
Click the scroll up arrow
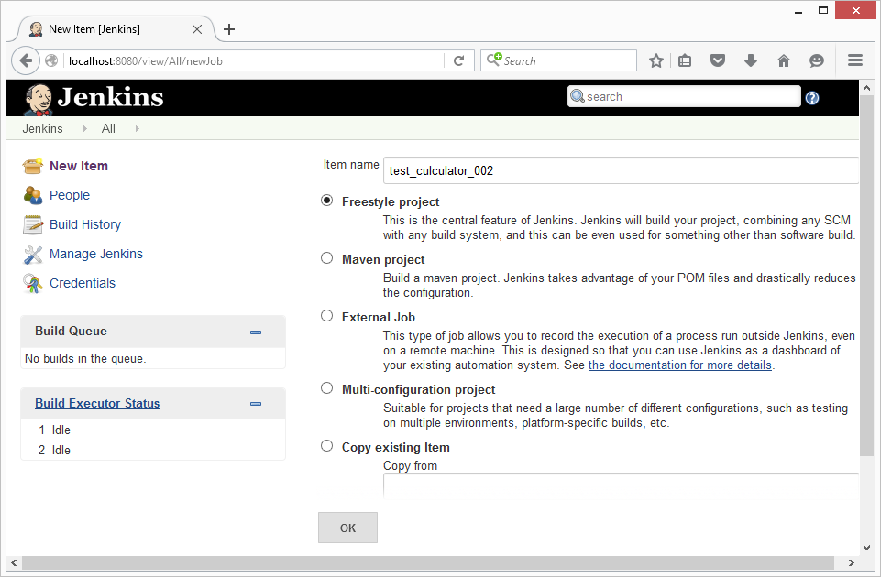[866, 88]
